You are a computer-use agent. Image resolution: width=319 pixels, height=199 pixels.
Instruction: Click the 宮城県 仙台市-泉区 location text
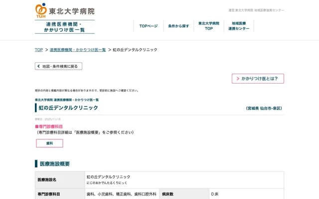tap(264, 108)
